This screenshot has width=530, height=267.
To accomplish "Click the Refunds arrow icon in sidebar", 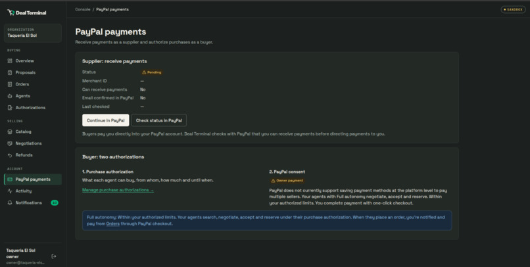I will (10, 155).
